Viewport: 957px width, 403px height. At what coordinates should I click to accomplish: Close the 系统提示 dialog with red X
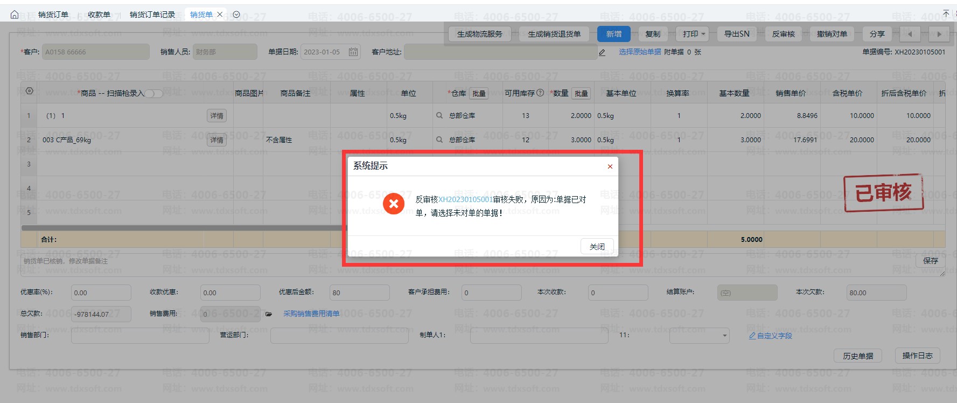(x=610, y=166)
